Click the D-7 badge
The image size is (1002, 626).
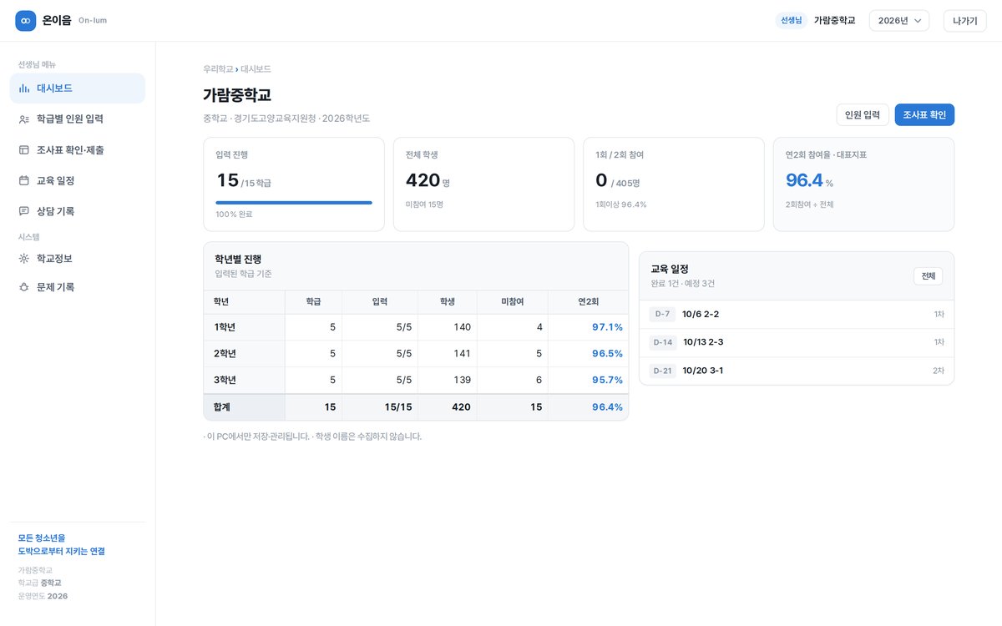point(662,314)
